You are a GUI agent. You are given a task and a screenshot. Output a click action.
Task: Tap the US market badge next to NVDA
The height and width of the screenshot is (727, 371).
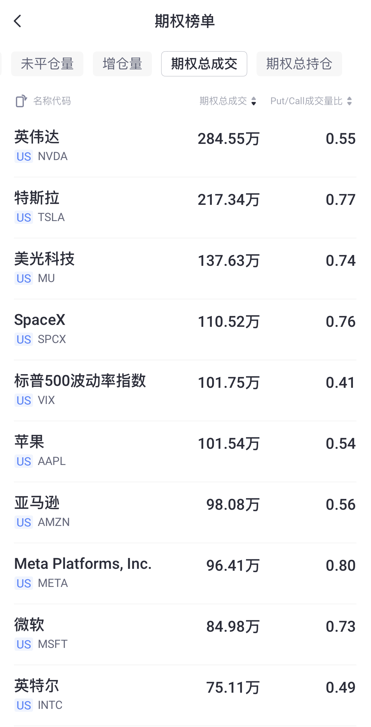24,157
